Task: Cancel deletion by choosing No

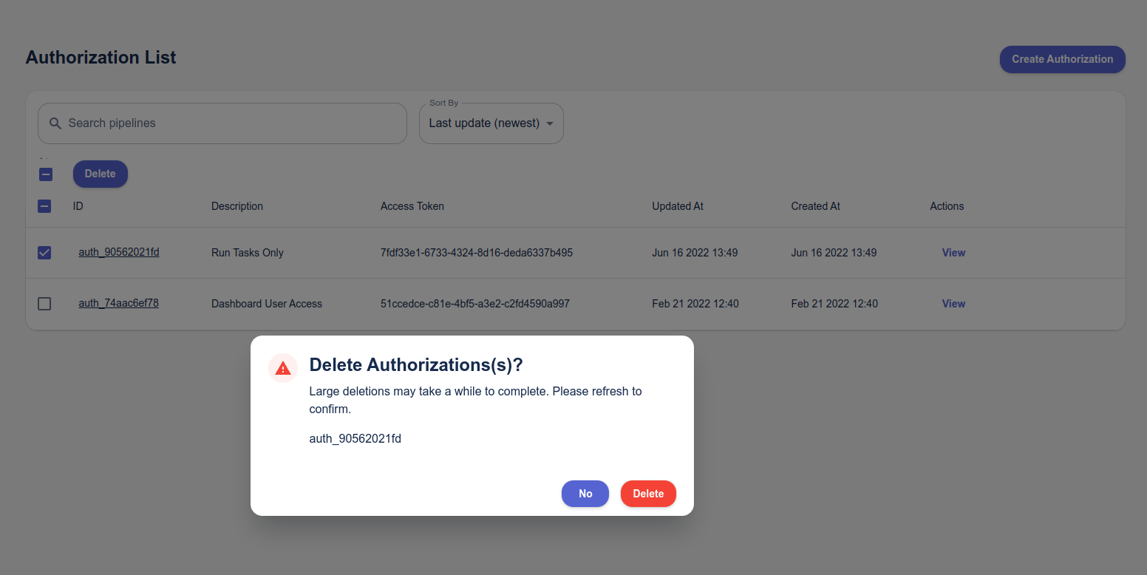Action: pos(585,494)
